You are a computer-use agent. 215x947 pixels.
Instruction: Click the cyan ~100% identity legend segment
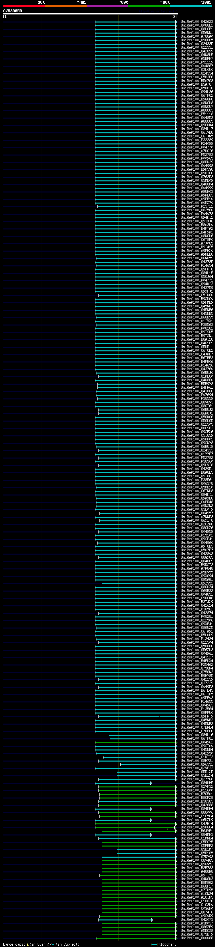point(191,6)
